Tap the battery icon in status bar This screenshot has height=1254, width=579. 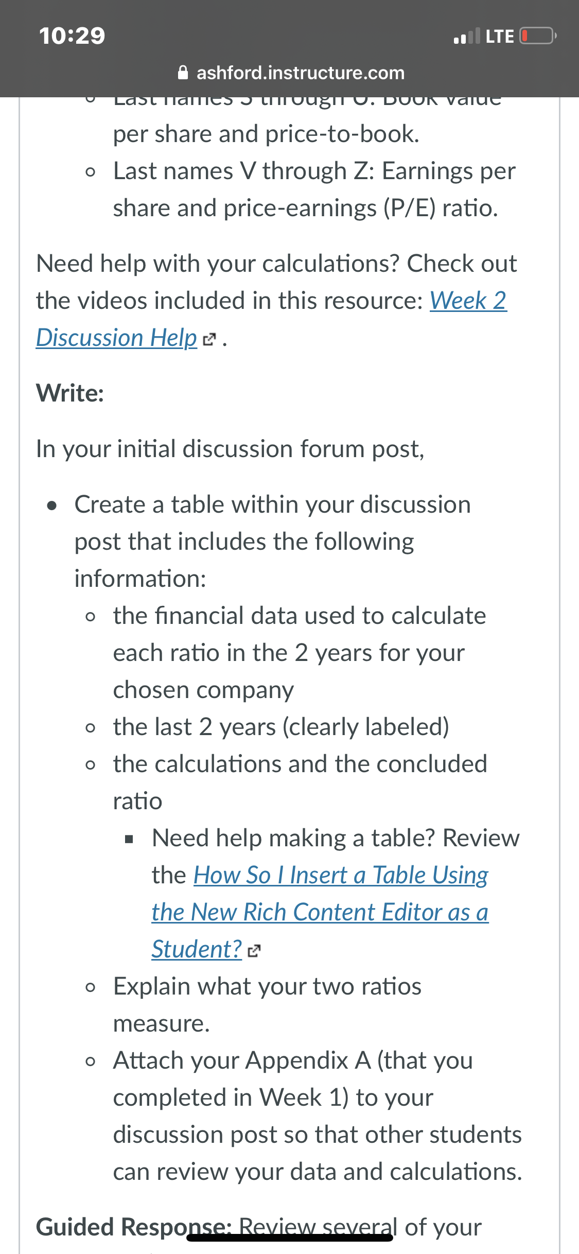point(538,36)
